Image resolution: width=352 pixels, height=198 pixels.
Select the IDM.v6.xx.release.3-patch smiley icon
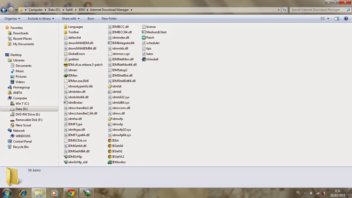coord(66,65)
